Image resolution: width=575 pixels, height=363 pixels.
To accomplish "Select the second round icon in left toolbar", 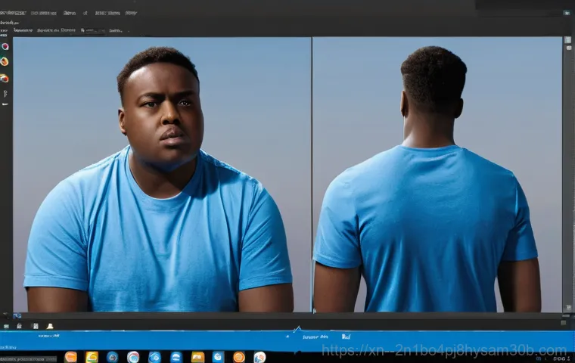I will [5, 62].
